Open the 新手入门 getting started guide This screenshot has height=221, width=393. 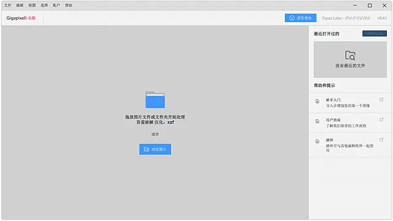click(351, 103)
